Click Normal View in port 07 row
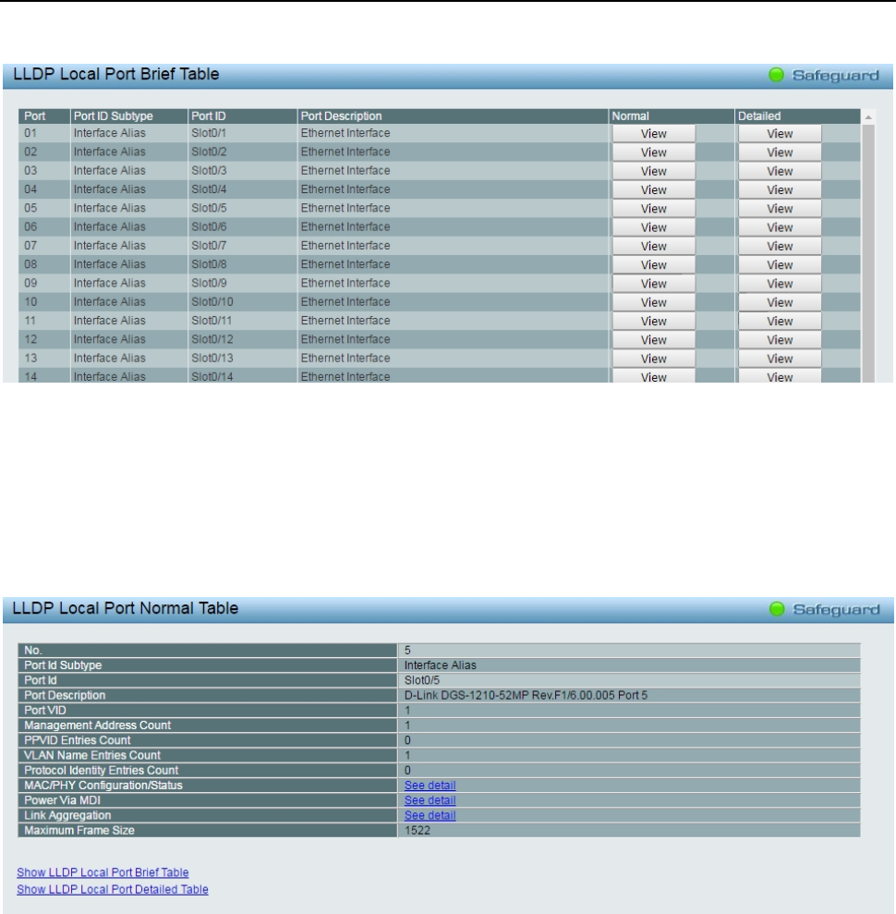The width and height of the screenshot is (896, 914). pos(653,246)
